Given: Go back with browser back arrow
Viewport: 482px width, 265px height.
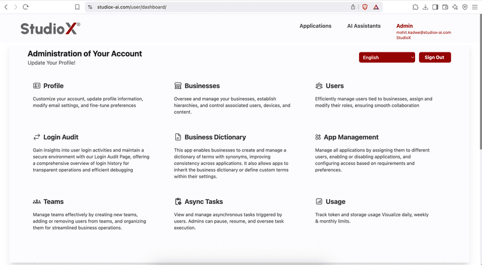Looking at the screenshot, I should point(6,7).
